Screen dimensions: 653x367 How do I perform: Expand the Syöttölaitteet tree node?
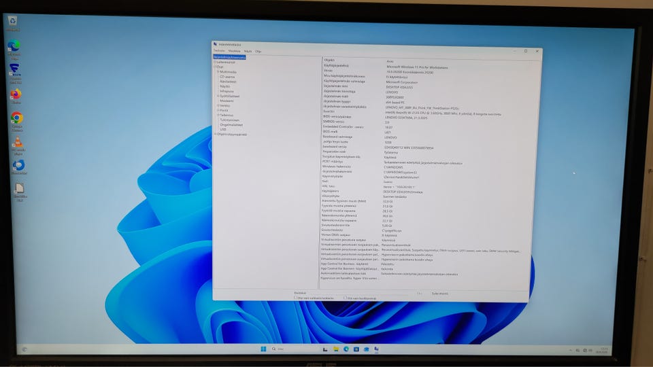pyautogui.click(x=218, y=96)
